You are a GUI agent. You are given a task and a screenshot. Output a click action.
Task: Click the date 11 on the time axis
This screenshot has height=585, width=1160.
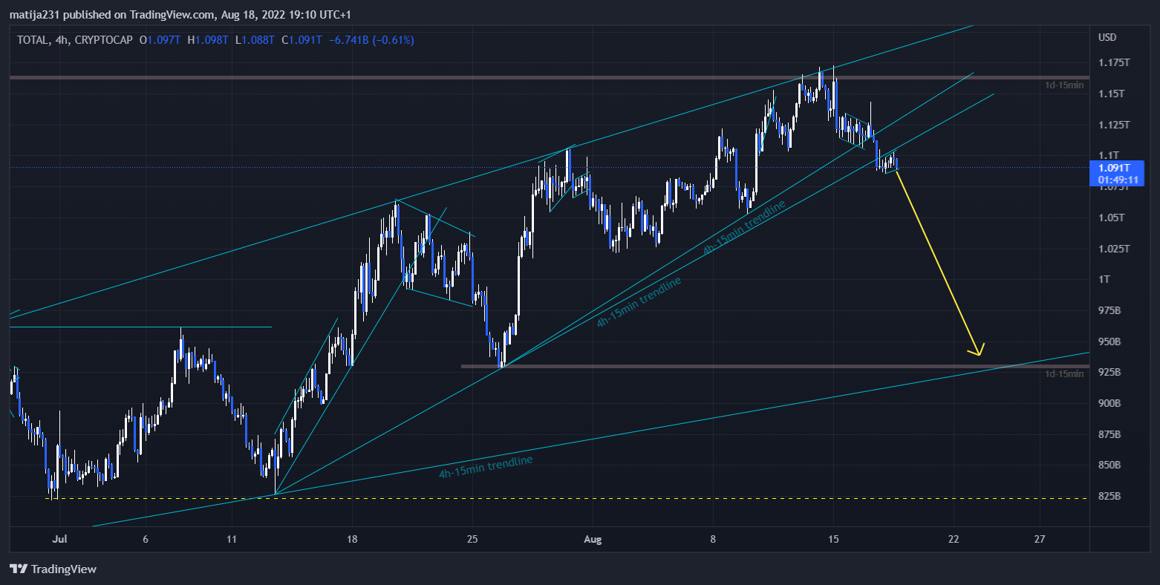[232, 539]
